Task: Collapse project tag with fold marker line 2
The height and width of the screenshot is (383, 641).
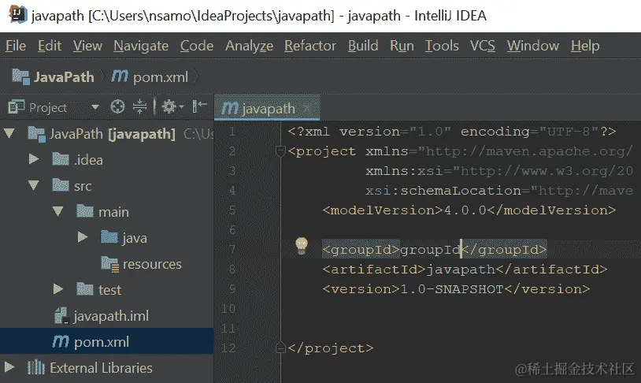Action: pos(280,151)
